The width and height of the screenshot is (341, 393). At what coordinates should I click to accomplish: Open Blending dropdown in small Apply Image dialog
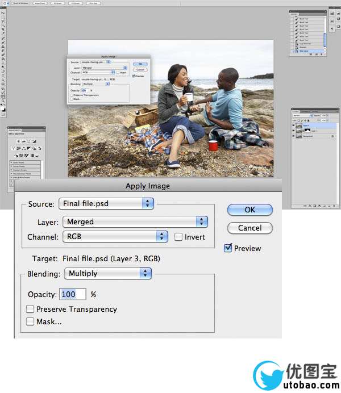click(96, 84)
